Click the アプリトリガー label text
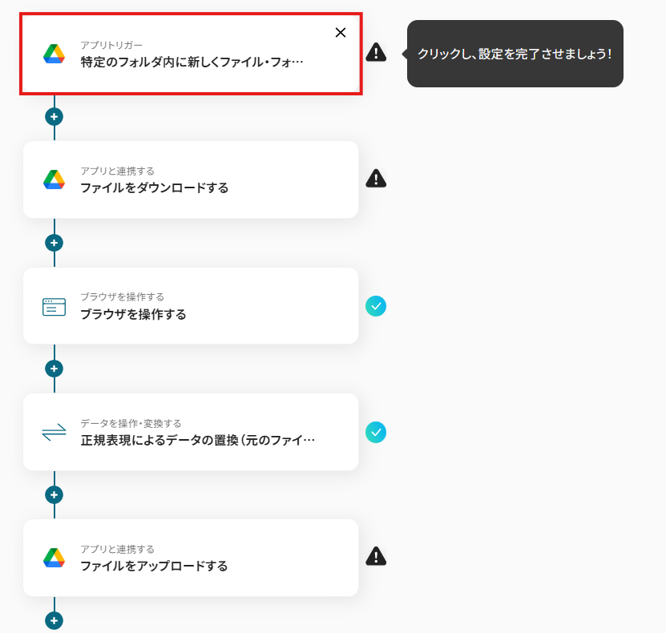Image resolution: width=666 pixels, height=633 pixels. (111, 45)
